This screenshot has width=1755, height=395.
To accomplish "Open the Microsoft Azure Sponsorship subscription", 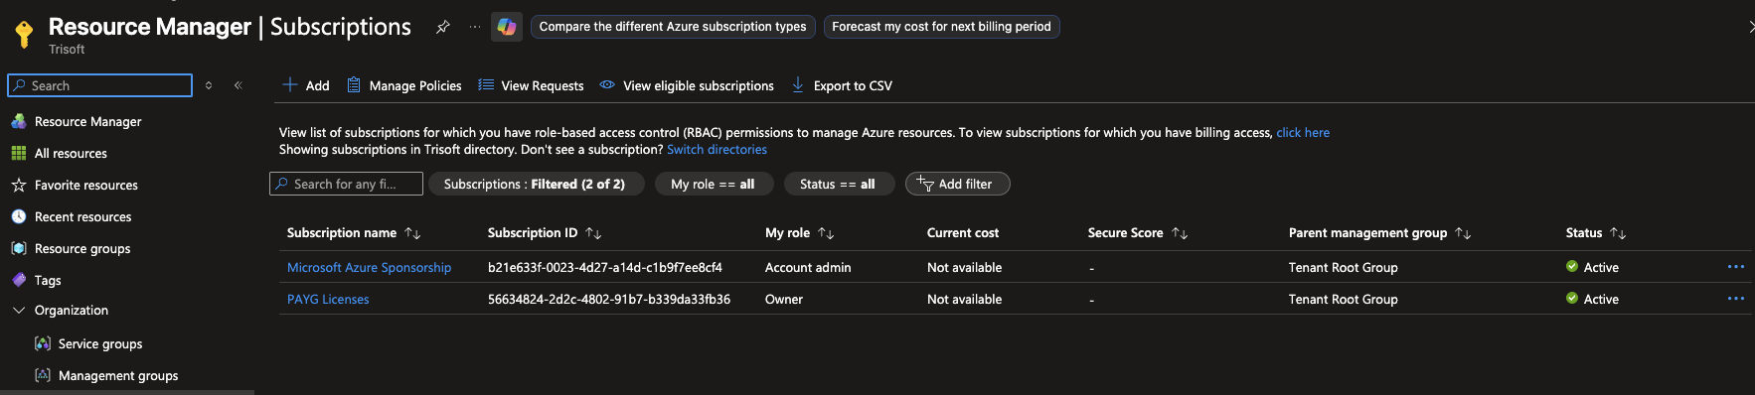I will (x=369, y=267).
